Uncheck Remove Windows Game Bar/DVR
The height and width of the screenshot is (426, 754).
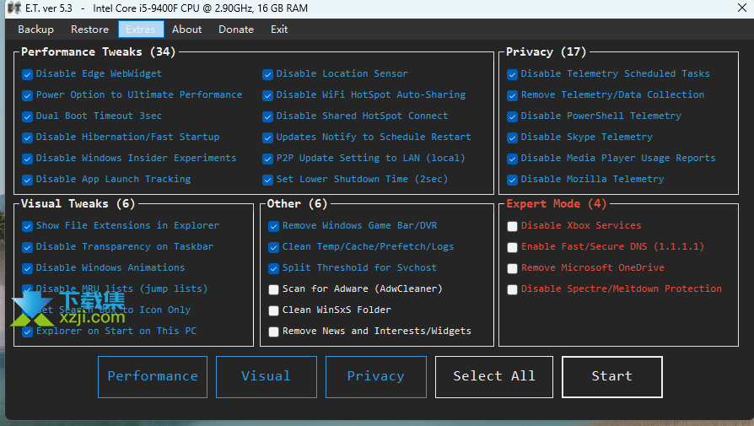[x=273, y=226]
